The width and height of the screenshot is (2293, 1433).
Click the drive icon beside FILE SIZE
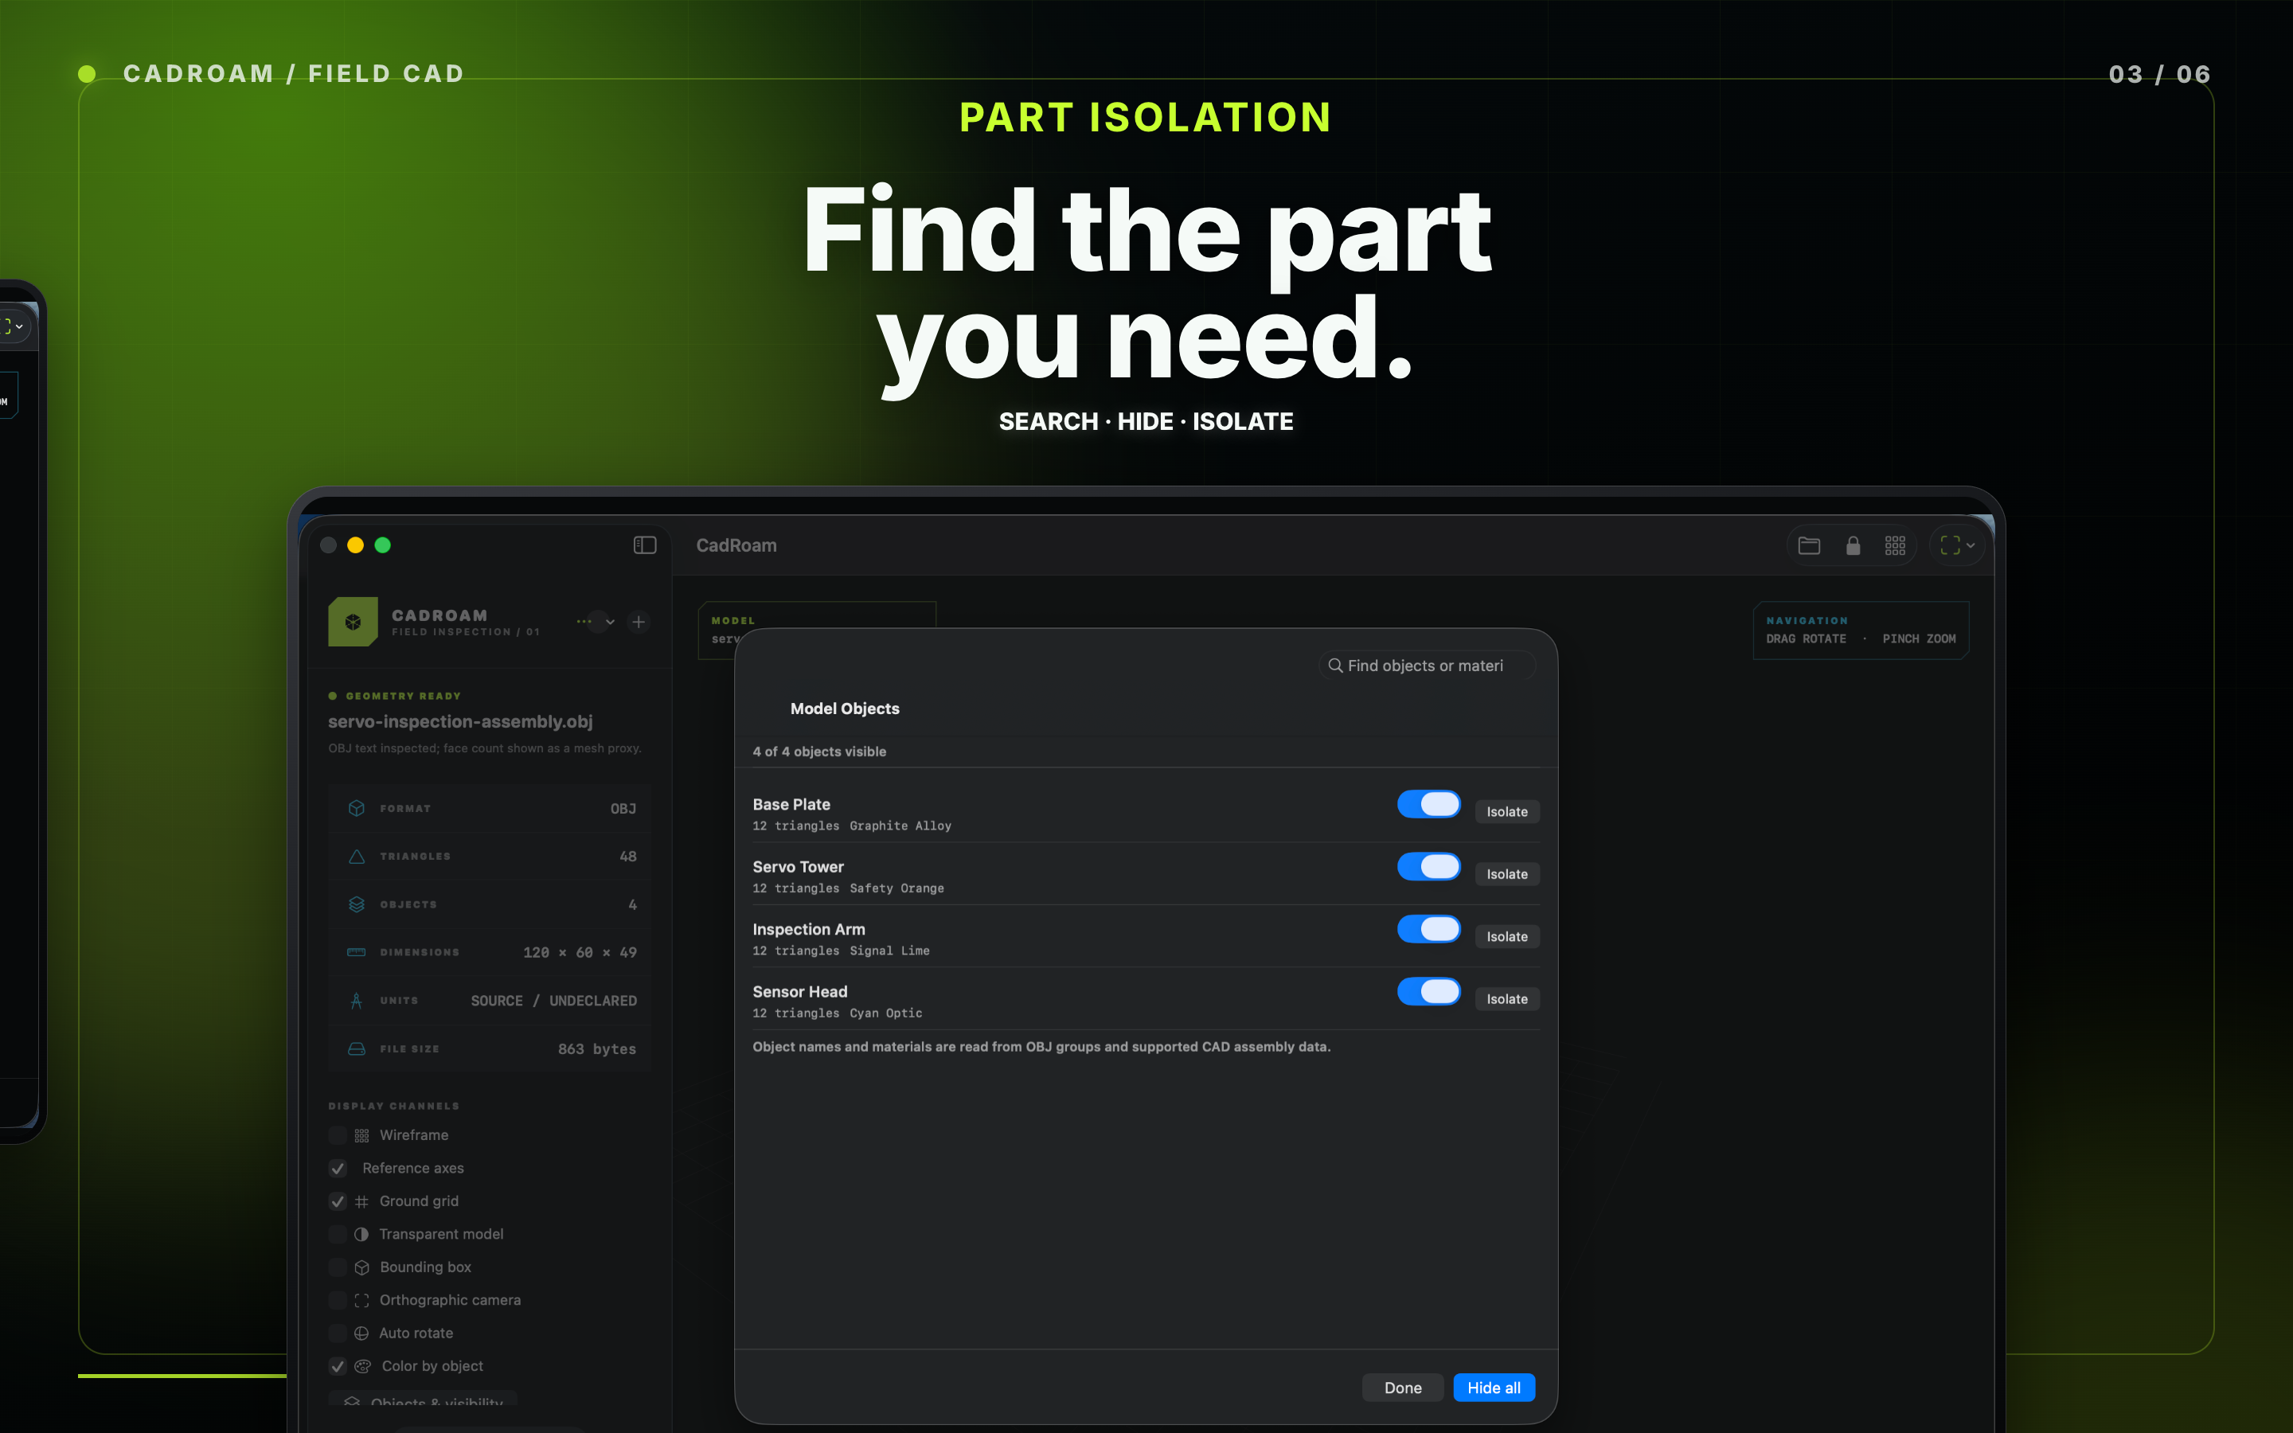[356, 1049]
